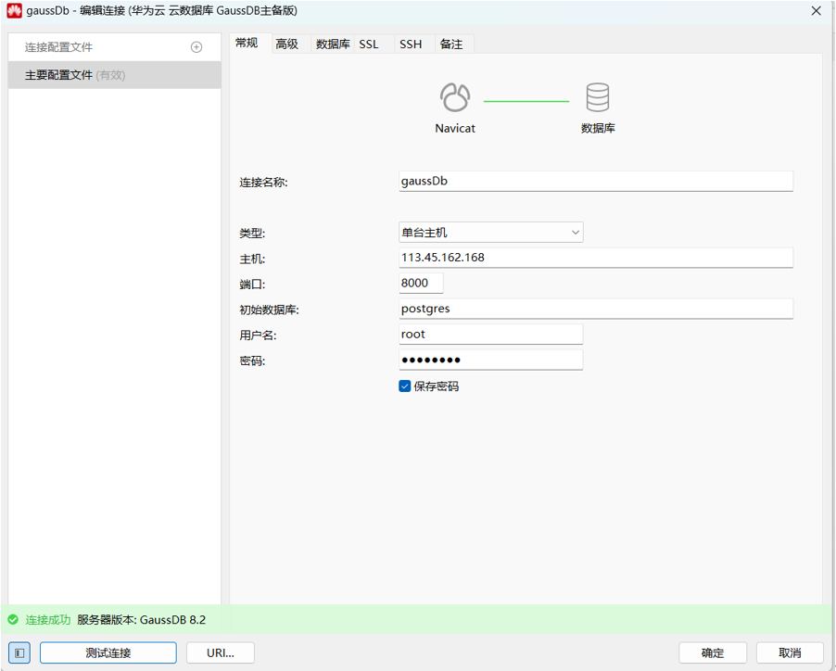Click the 连接名称 field containing gaussDb

tap(596, 182)
